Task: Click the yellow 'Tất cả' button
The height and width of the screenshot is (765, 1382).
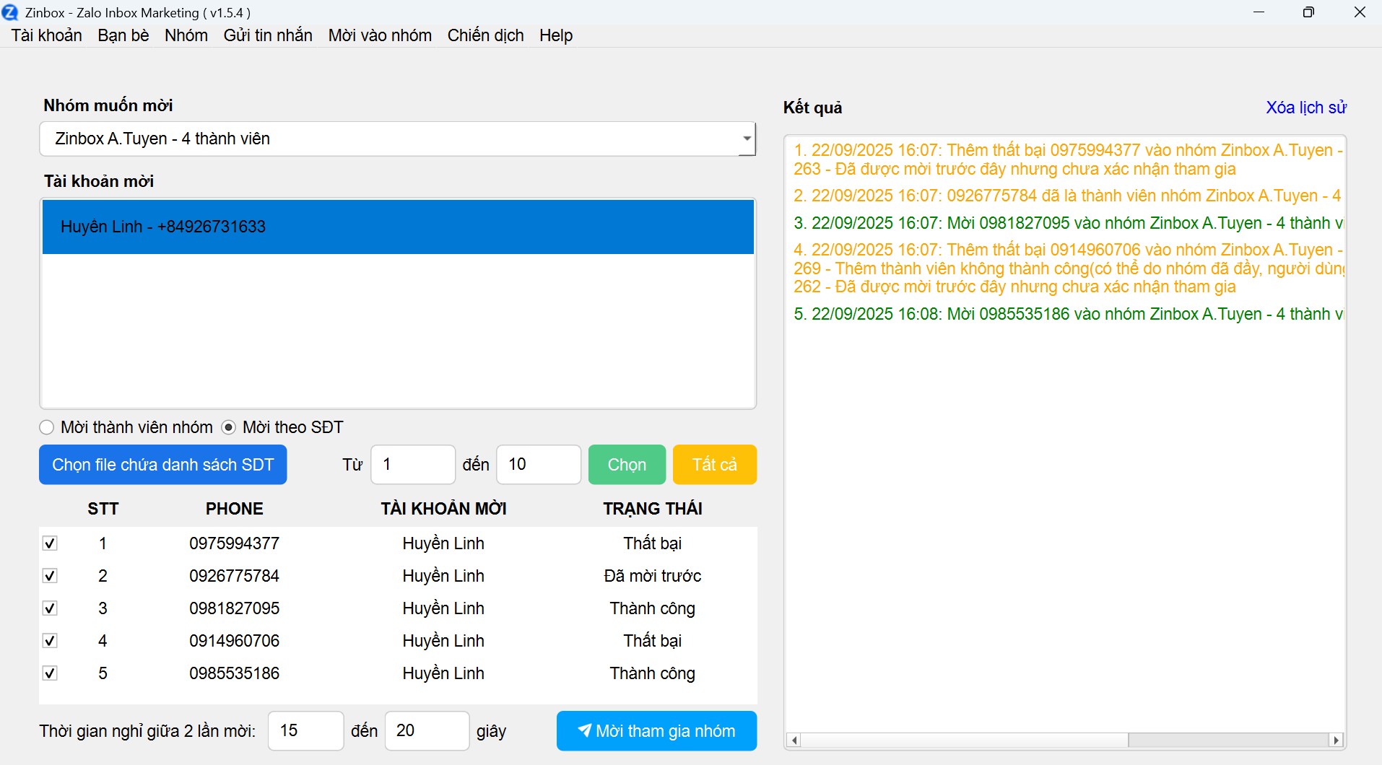Action: coord(714,465)
